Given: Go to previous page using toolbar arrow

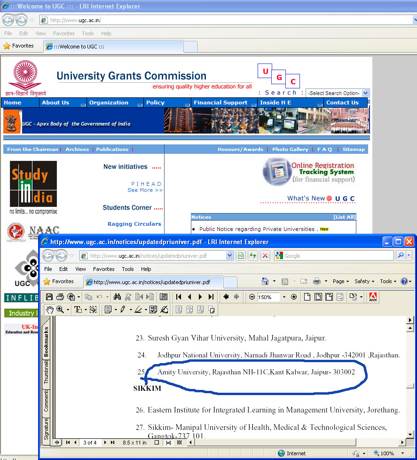Looking at the screenshot, I should coord(189,297).
